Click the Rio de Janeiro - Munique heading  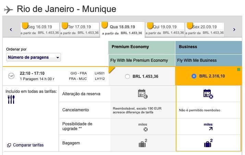click(x=66, y=9)
